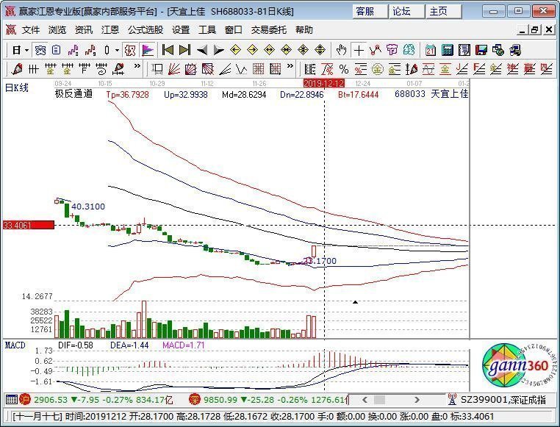
Task: Expand the second toolbar overflow chevron »
Action: [290, 66]
